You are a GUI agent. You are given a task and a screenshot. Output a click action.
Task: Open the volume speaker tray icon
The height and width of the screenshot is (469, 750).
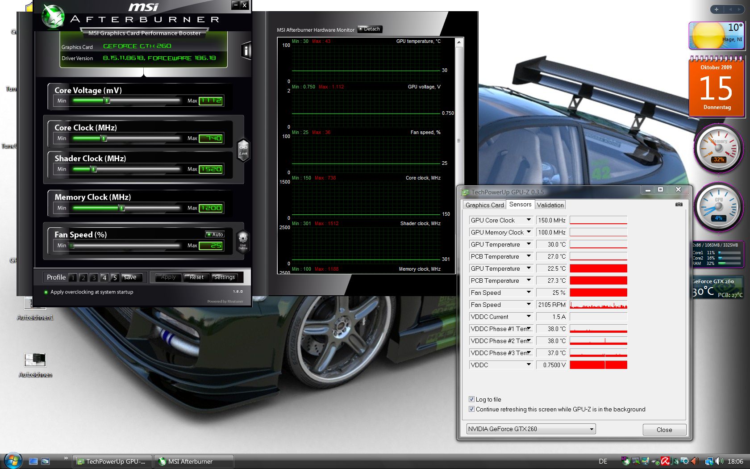click(x=719, y=461)
